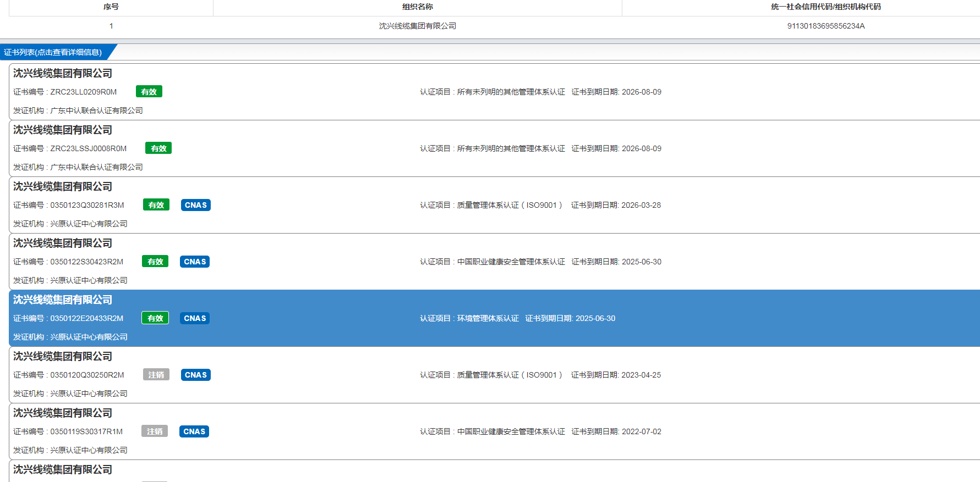Click 环境管理体系认证 certification item text
The image size is (980, 482).
tap(488, 318)
